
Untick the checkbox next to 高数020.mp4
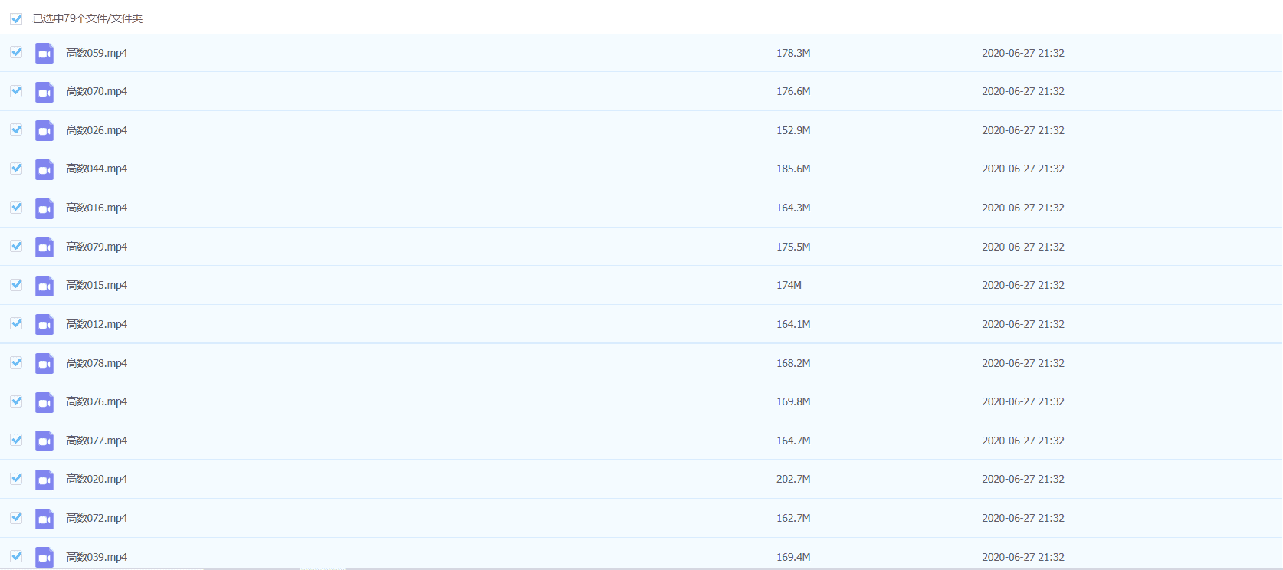click(x=16, y=479)
